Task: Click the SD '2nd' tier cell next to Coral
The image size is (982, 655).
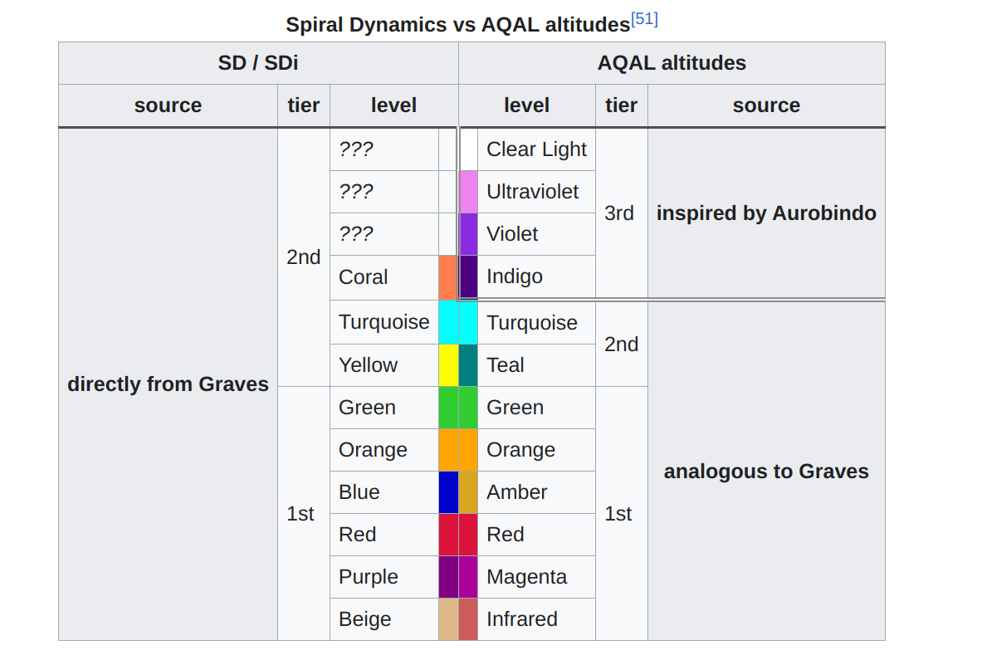Action: point(304,257)
